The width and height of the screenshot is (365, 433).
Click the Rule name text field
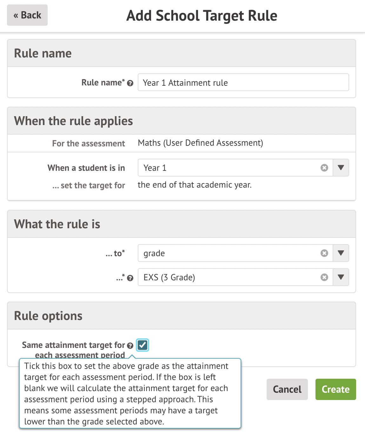(243, 83)
